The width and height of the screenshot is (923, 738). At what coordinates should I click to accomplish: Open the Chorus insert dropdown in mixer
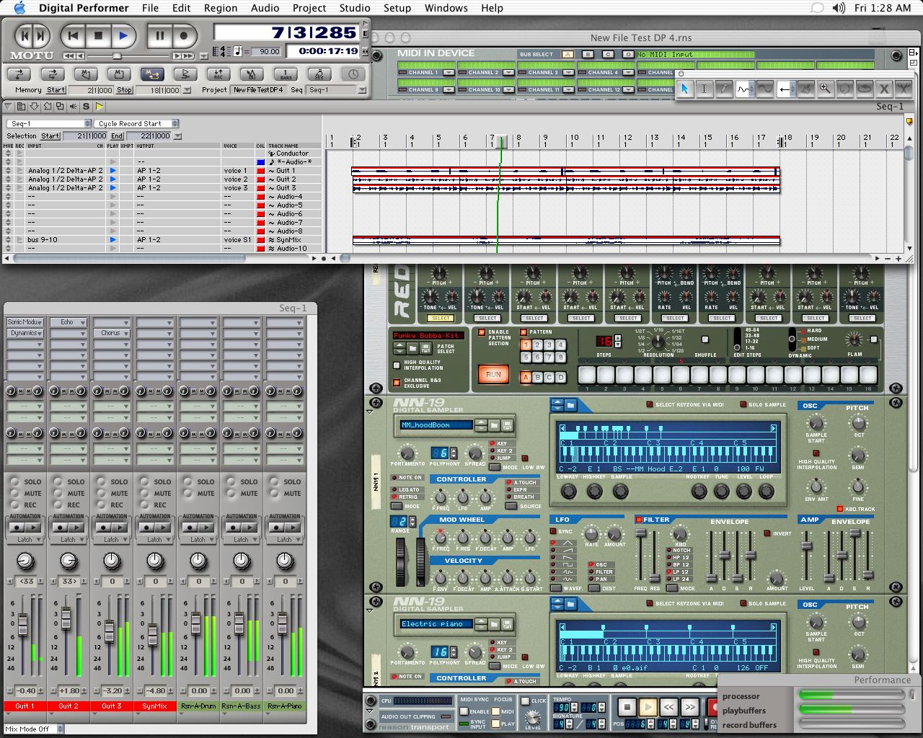click(x=112, y=333)
